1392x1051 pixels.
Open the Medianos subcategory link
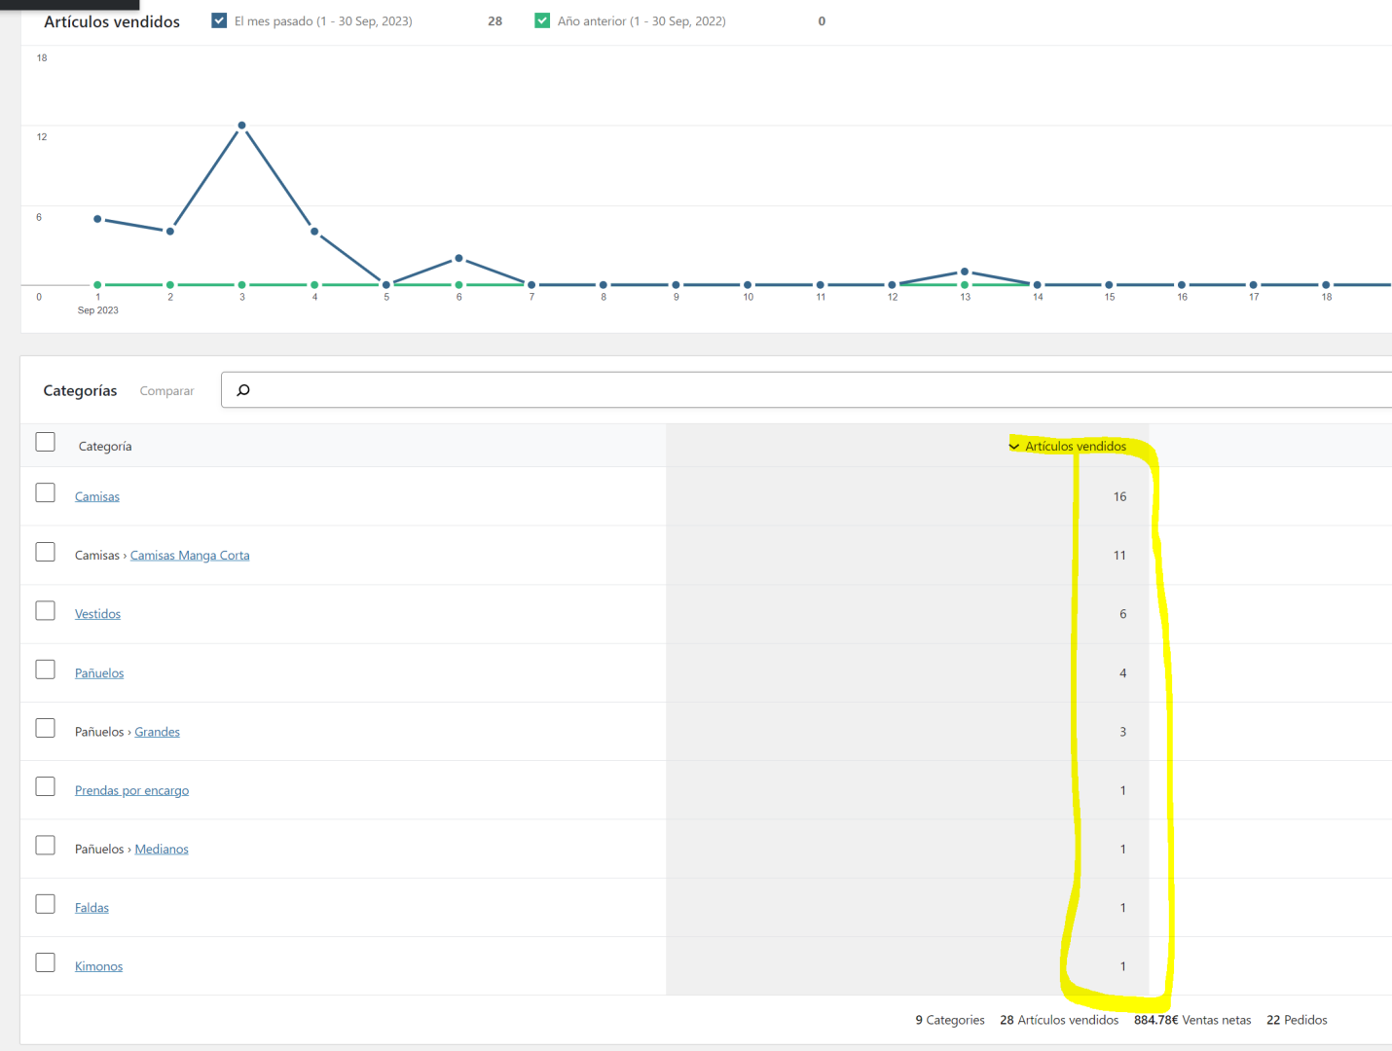162,850
